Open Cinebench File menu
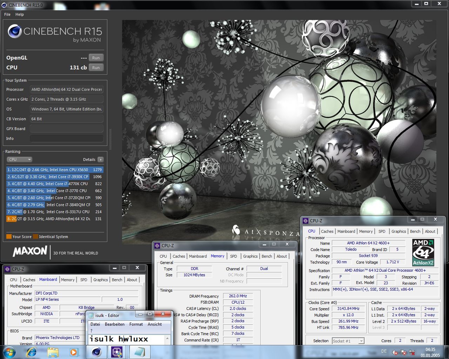 (7, 14)
